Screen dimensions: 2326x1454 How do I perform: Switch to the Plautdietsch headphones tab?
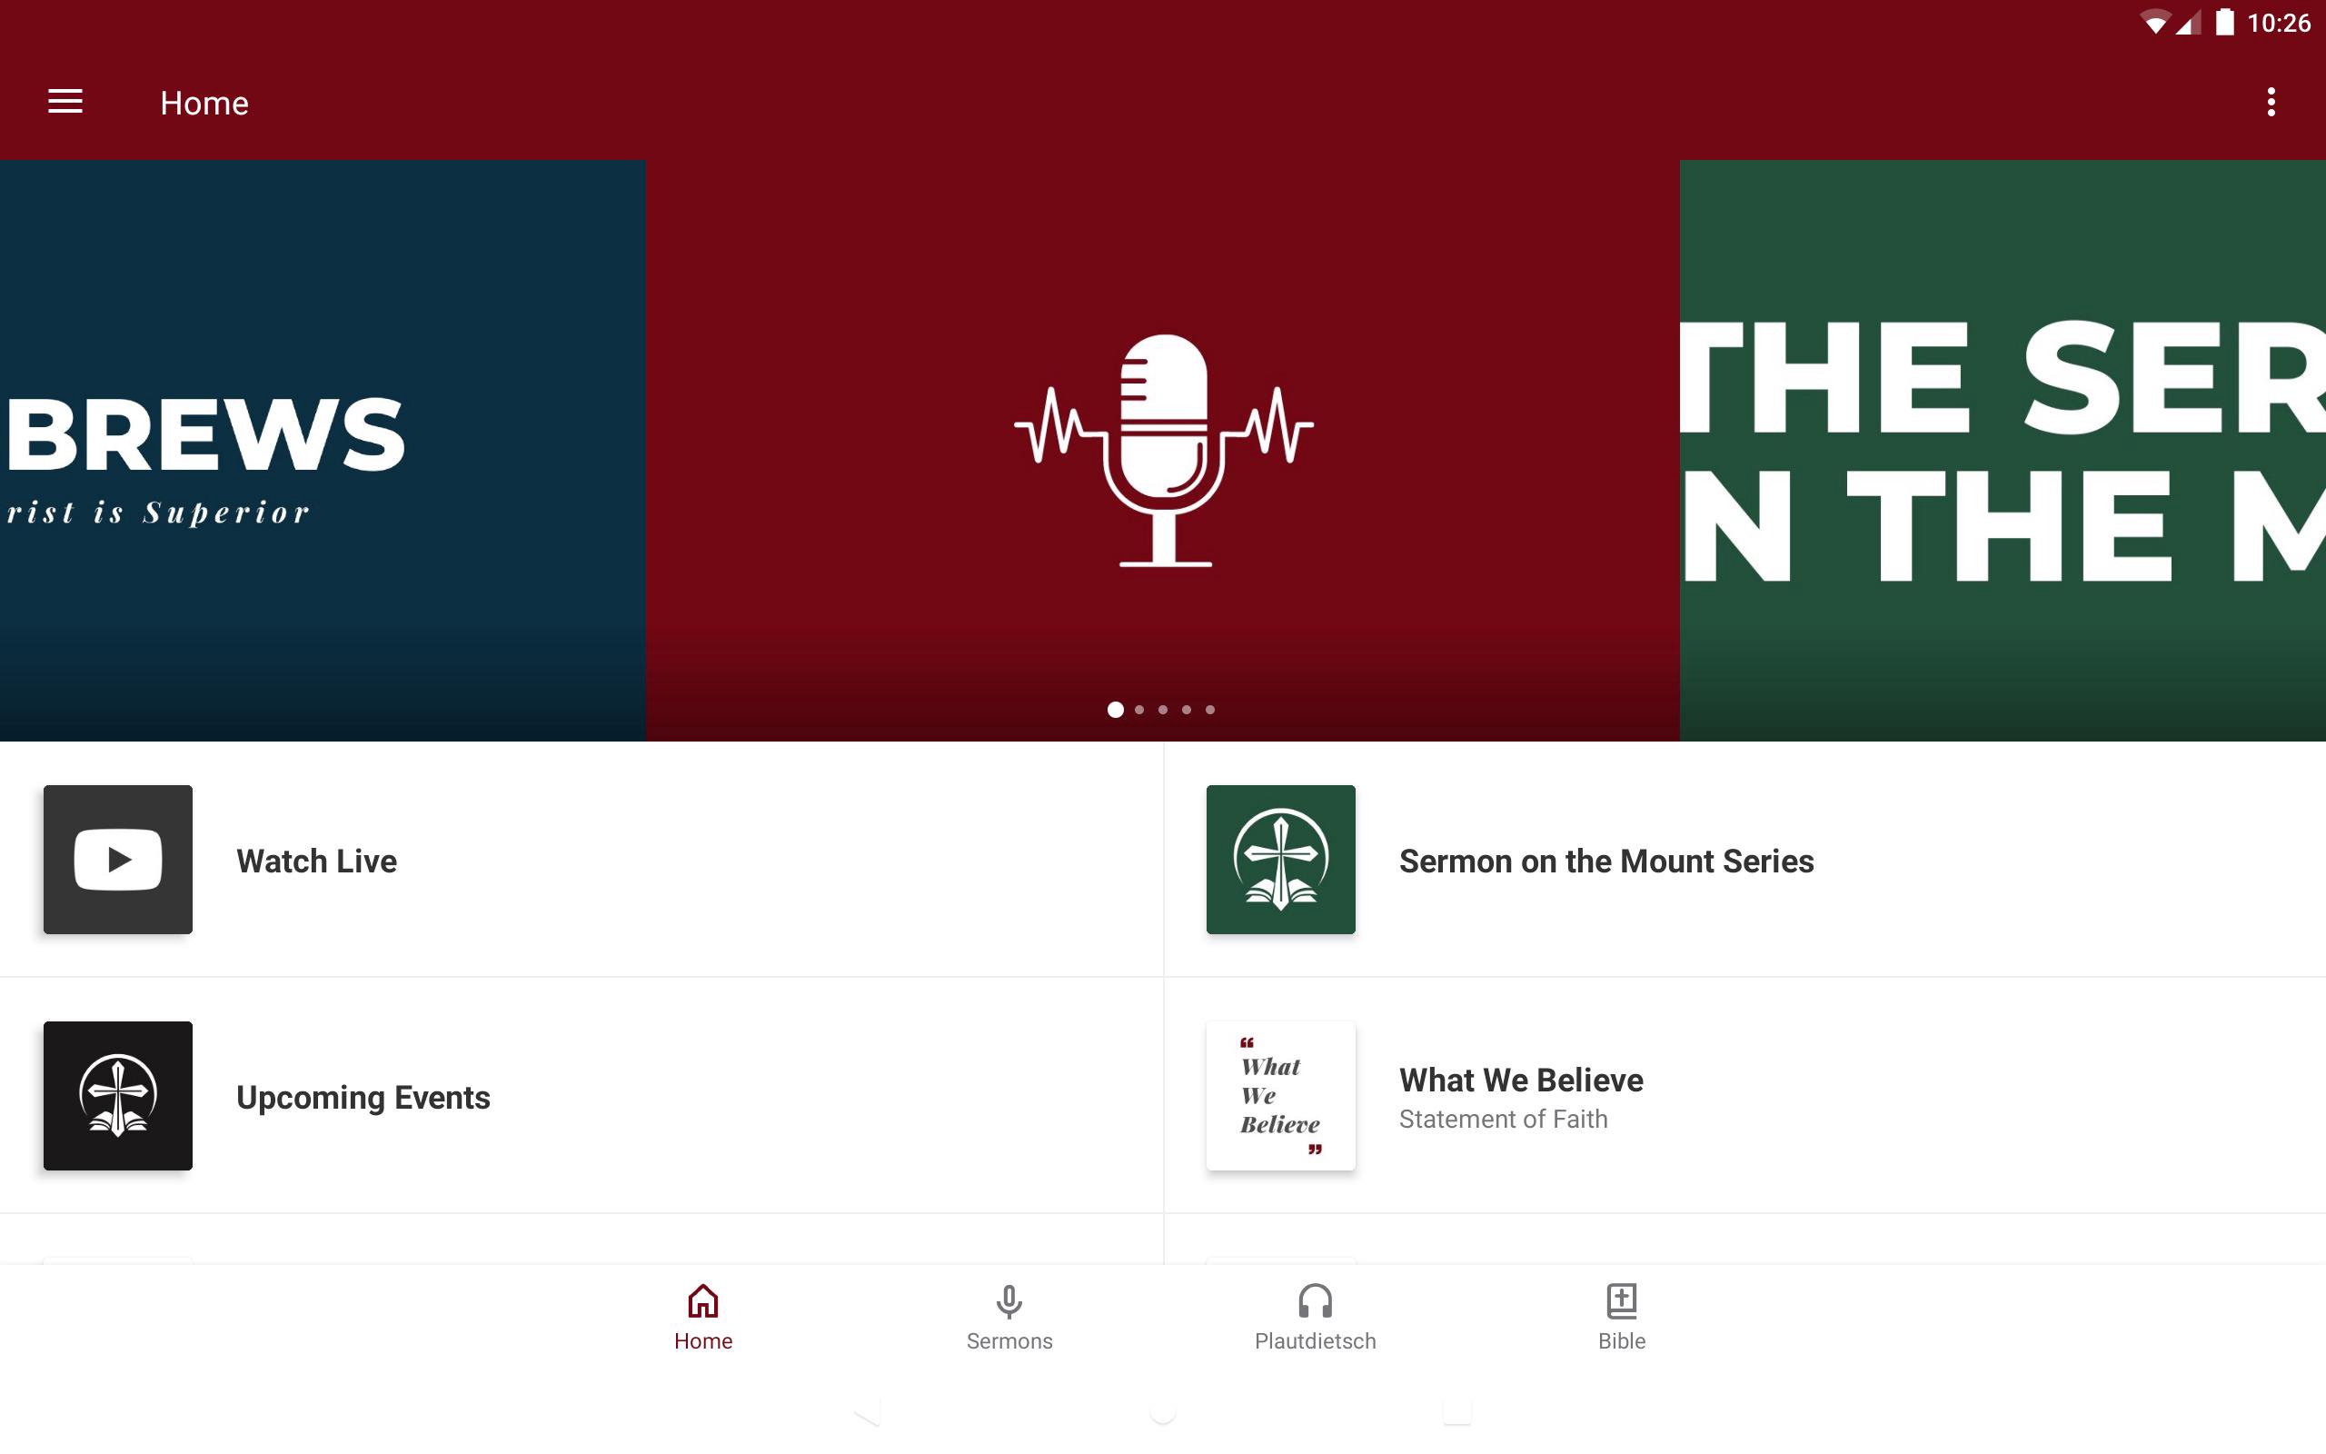tap(1315, 1317)
